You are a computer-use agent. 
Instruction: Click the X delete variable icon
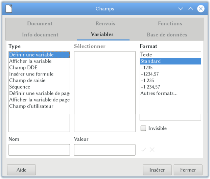(x=152, y=150)
